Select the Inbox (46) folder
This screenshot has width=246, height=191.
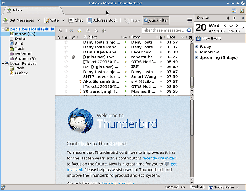(28, 34)
